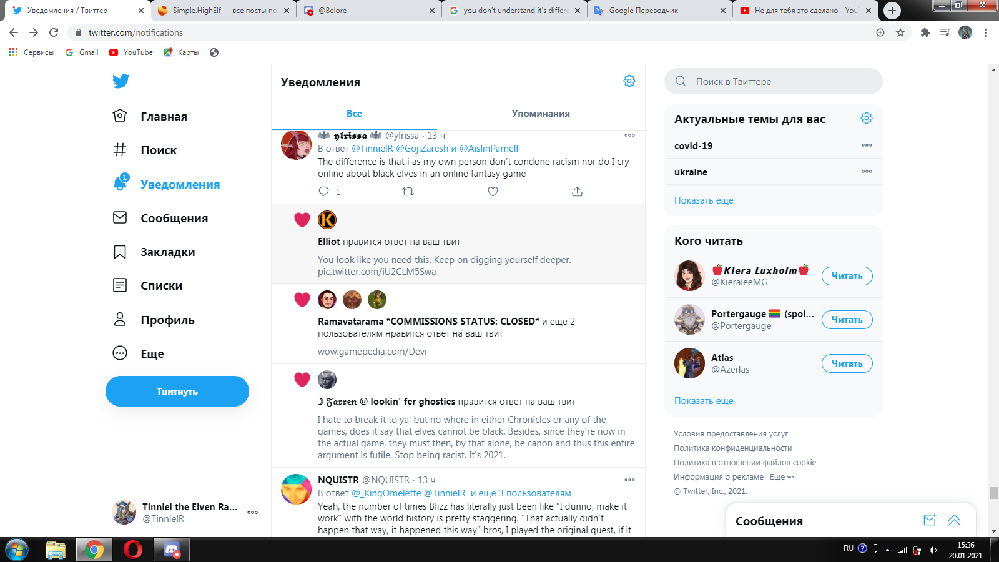Open Farren avatar in like notification
The image size is (999, 562).
point(327,380)
